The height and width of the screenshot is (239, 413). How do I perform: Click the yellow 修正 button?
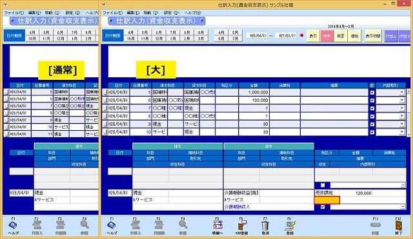point(341,36)
